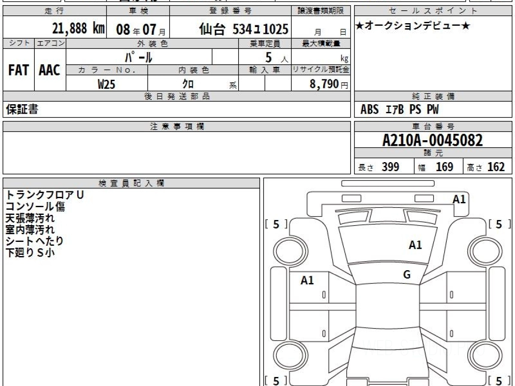Click the G mark on the car diagram
Screen dimensions: 515x386
point(407,275)
